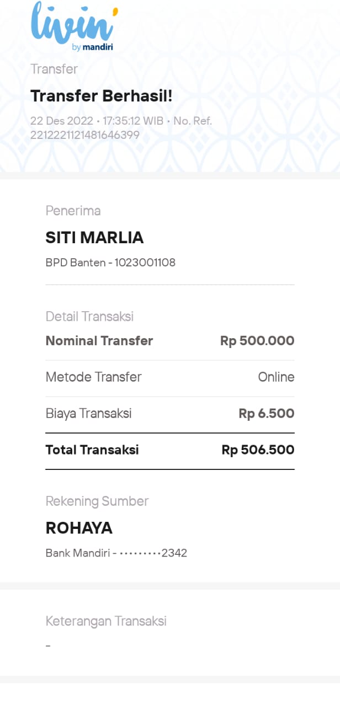Tap the Livin' by Mandiri logo
The image size is (340, 706).
click(x=75, y=26)
